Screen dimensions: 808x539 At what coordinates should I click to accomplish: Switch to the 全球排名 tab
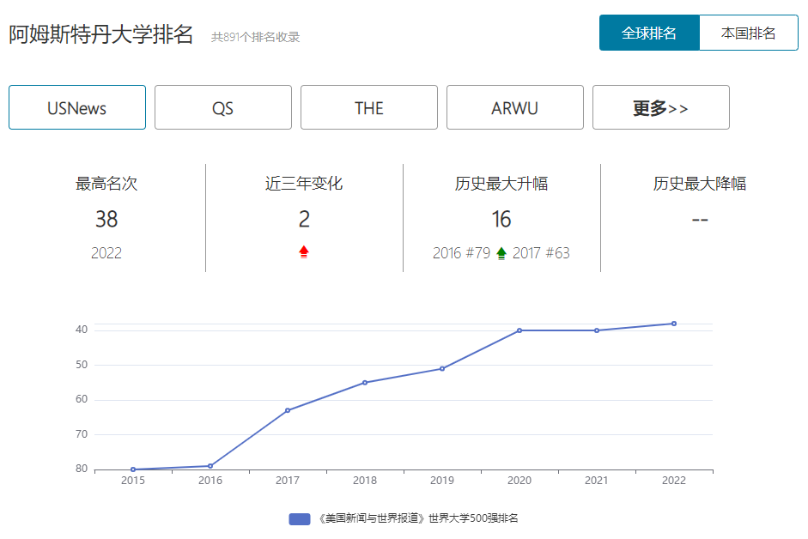(x=650, y=32)
